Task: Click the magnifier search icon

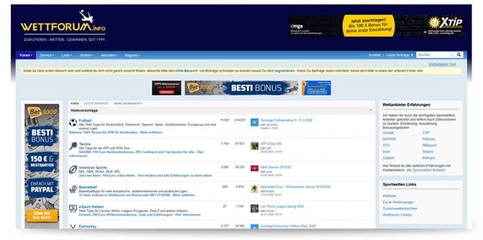Action: click(459, 55)
